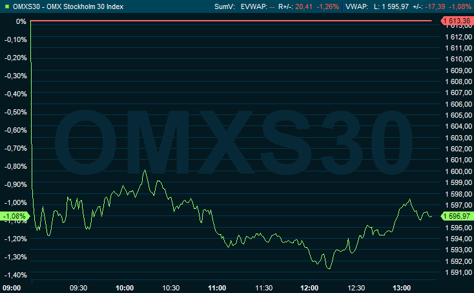Click the EVWAP: label in the header

click(x=254, y=6)
